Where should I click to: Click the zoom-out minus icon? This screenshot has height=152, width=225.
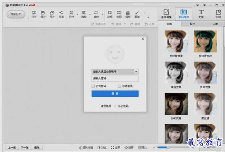click(x=154, y=147)
